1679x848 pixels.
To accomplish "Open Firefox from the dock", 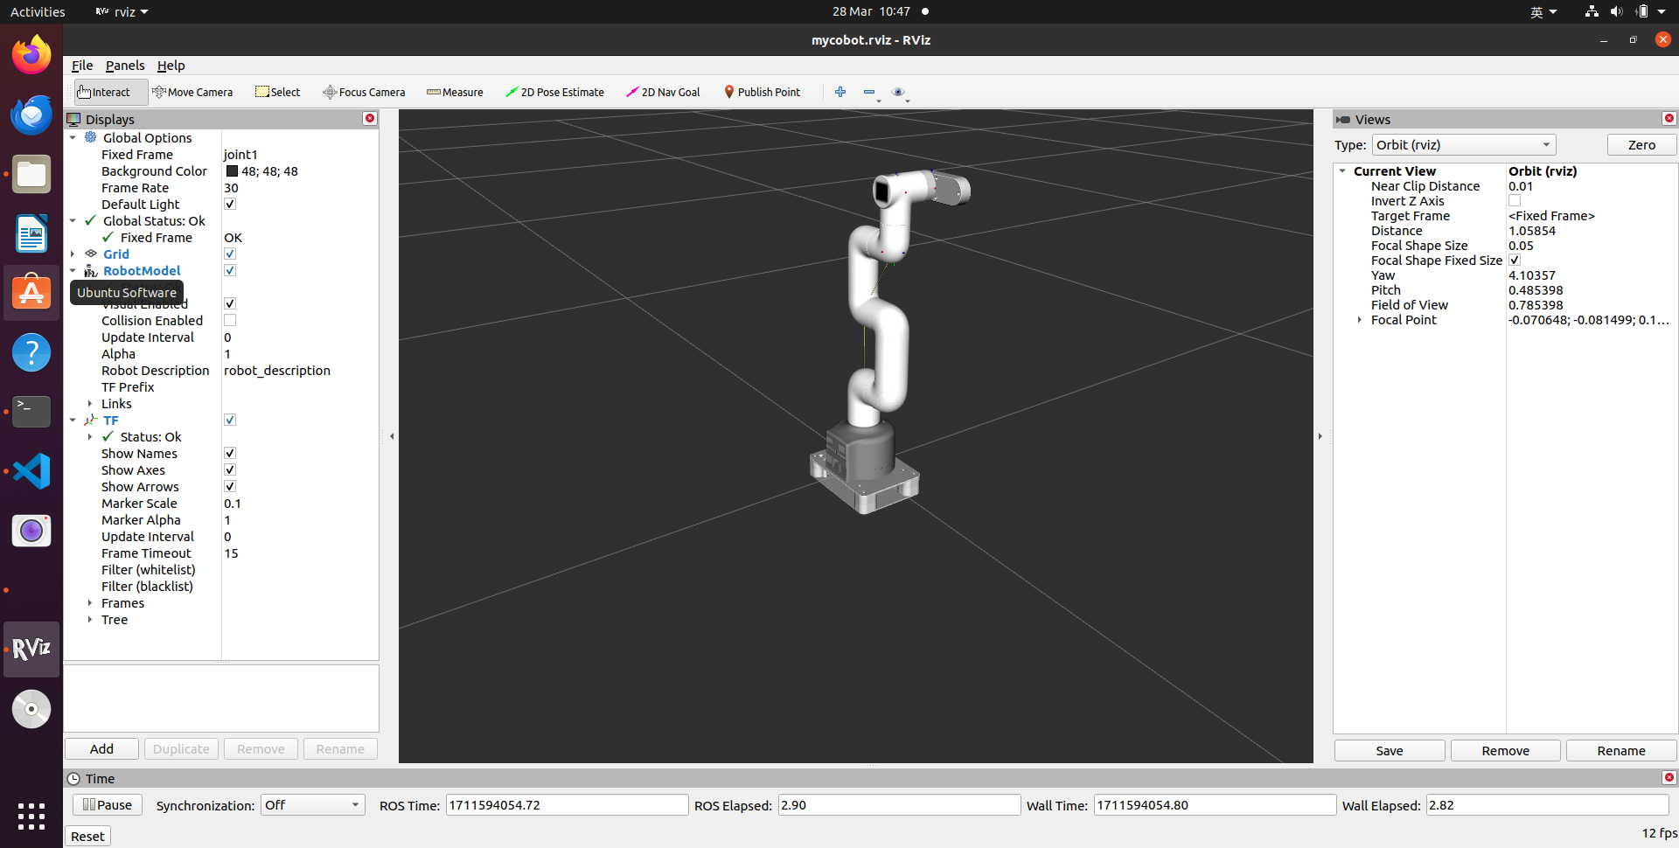I will (31, 56).
